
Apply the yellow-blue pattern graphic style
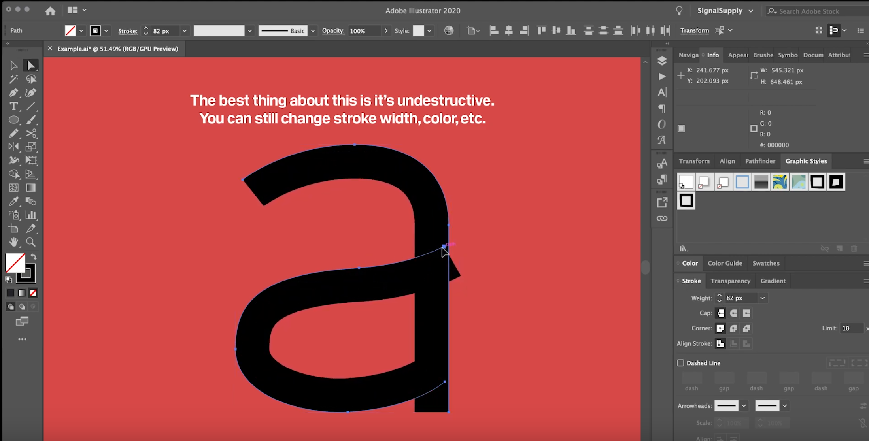780,182
